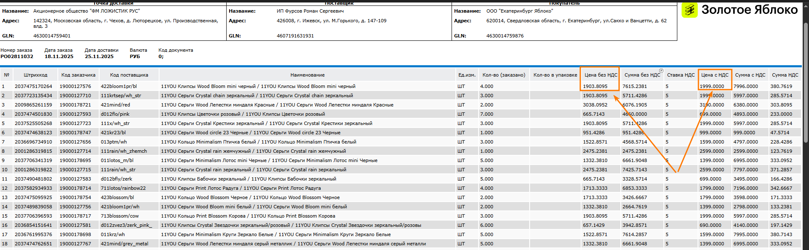Click the Сумма НДС column header
Screen dimensions: 809x250
[x=785, y=75]
